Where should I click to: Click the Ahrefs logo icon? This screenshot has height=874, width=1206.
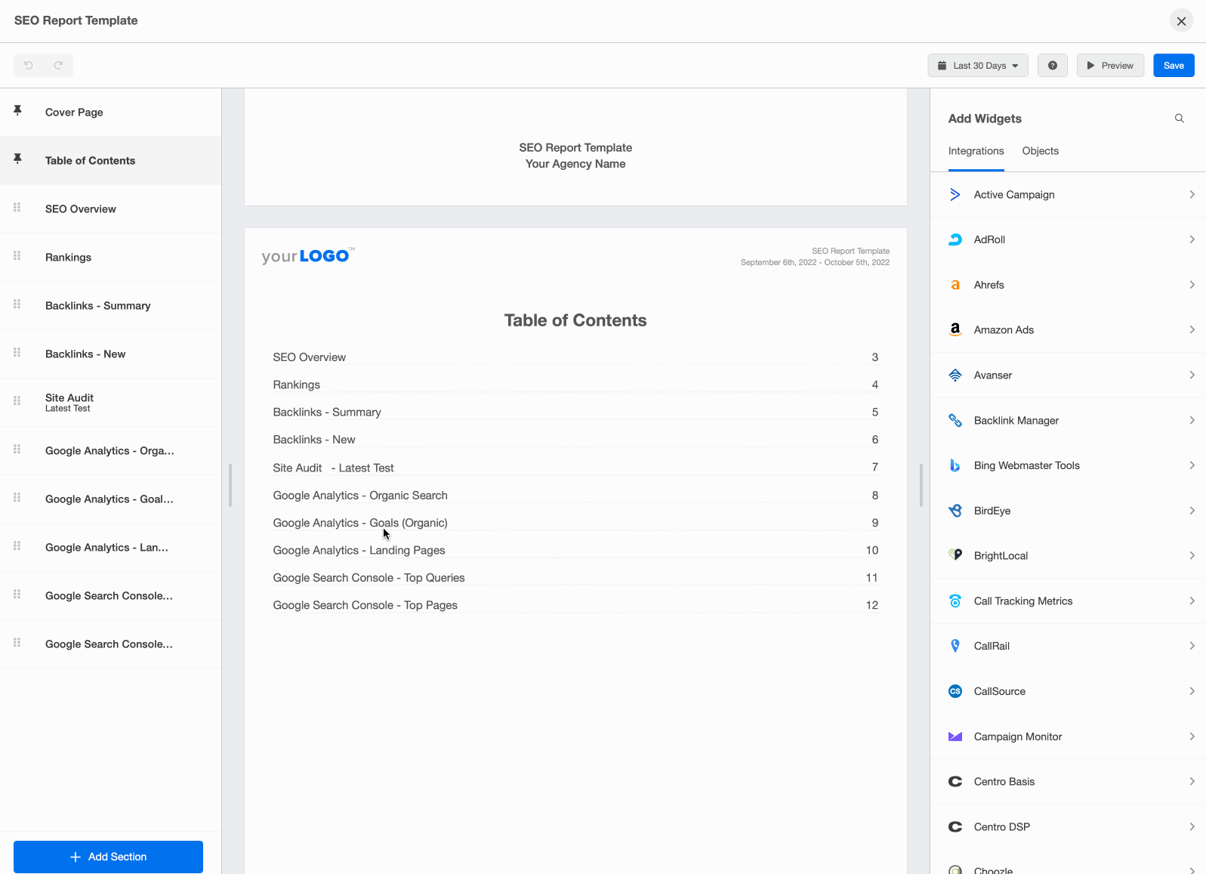click(955, 285)
